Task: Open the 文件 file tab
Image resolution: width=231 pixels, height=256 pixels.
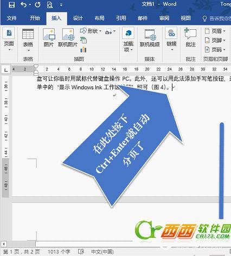Action: pyautogui.click(x=12, y=18)
